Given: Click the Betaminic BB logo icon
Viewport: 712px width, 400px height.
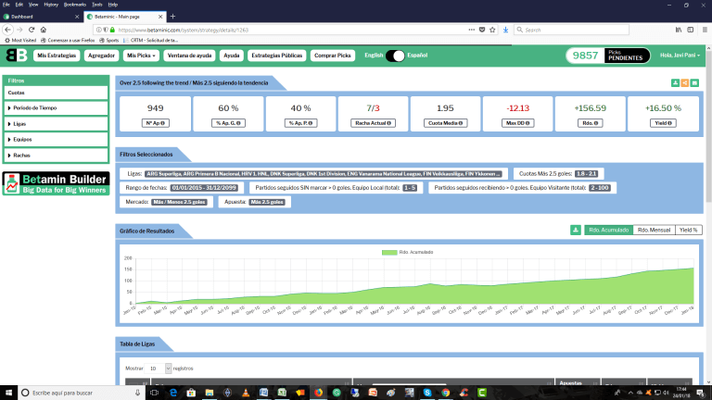Looking at the screenshot, I should [x=16, y=56].
